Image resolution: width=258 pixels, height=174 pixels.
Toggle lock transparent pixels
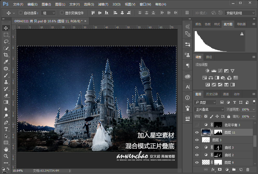coord(206,116)
